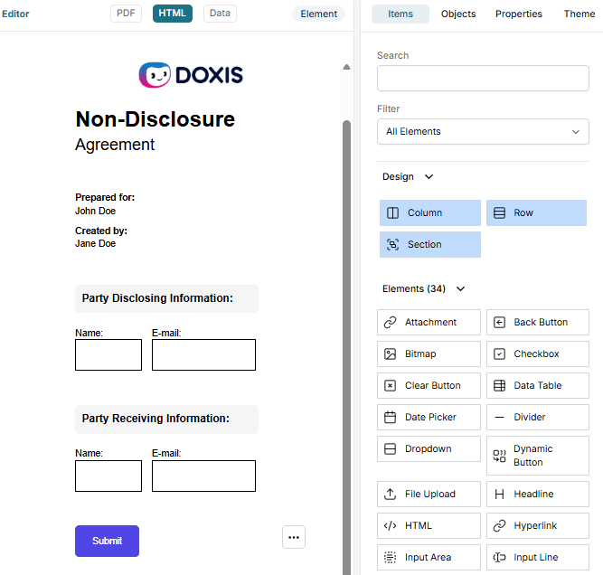603x575 pixels.
Task: Add a Headline element
Action: pos(538,494)
